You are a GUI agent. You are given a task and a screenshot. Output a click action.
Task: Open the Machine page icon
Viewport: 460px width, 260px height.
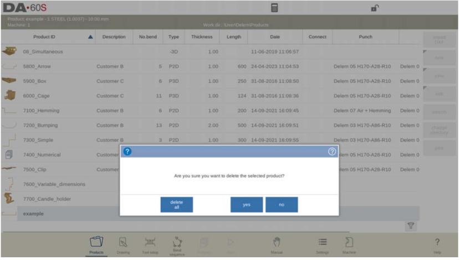tap(349, 245)
